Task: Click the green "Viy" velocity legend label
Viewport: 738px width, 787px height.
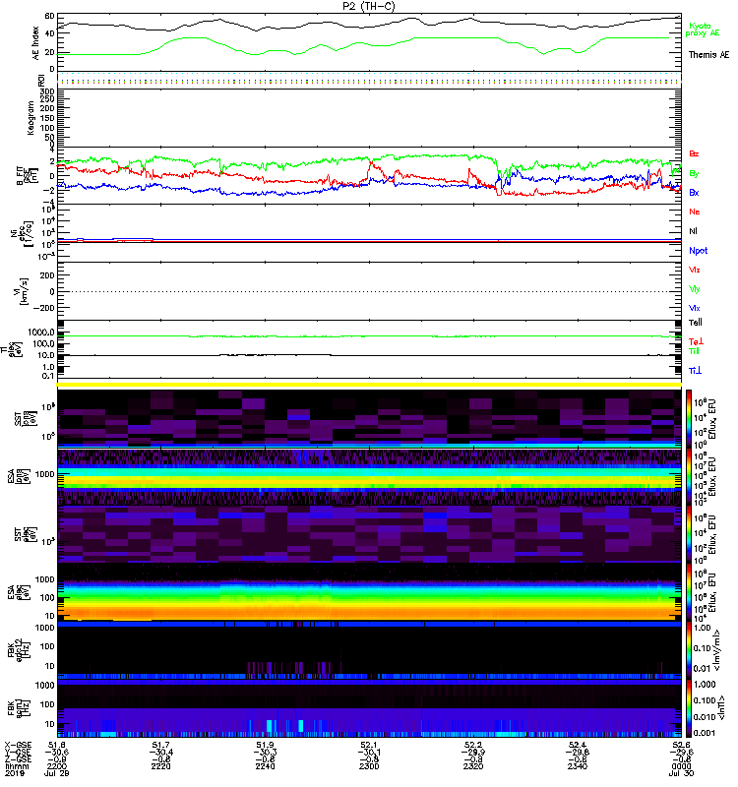Action: click(x=694, y=289)
